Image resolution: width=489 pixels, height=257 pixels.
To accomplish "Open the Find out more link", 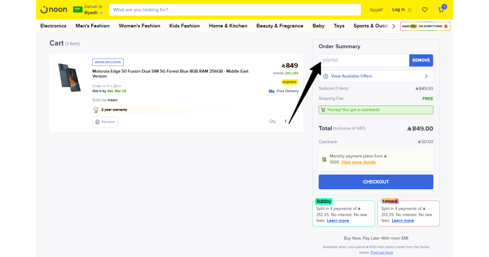I will (x=382, y=252).
